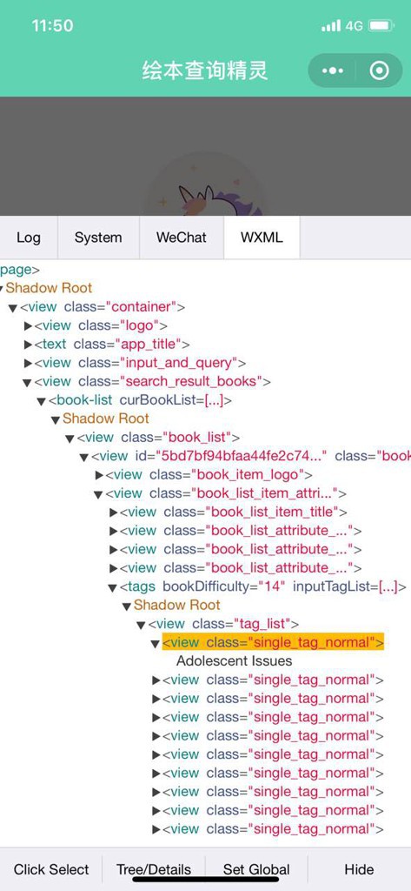This screenshot has width=411, height=891.
Task: Tap the Click Select button
Action: click(x=51, y=869)
